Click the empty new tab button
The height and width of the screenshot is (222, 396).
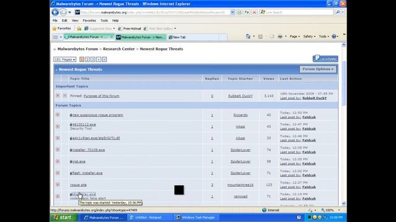223,37
